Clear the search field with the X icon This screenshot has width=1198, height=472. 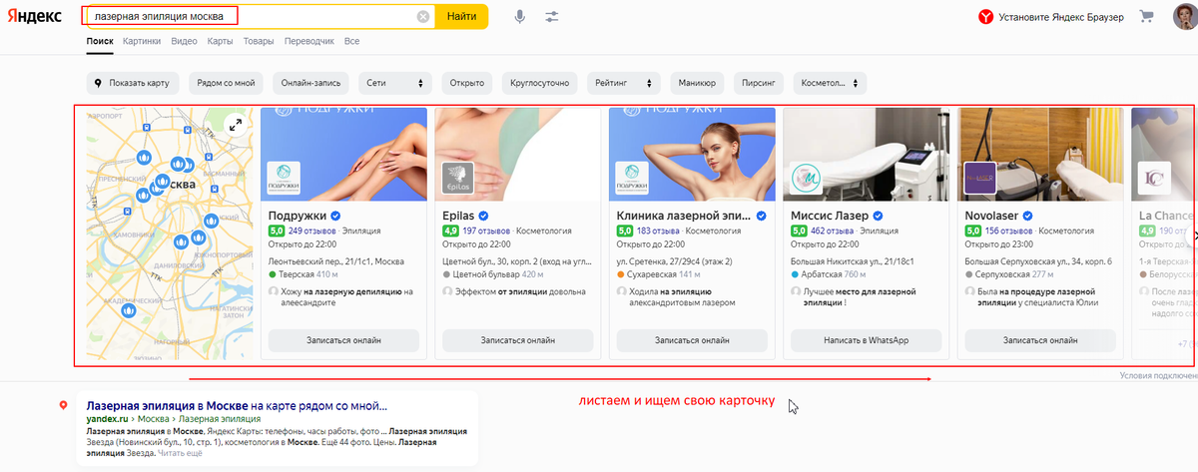coord(423,17)
